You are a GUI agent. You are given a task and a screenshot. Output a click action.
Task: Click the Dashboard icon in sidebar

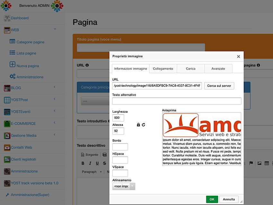coord(7,18)
